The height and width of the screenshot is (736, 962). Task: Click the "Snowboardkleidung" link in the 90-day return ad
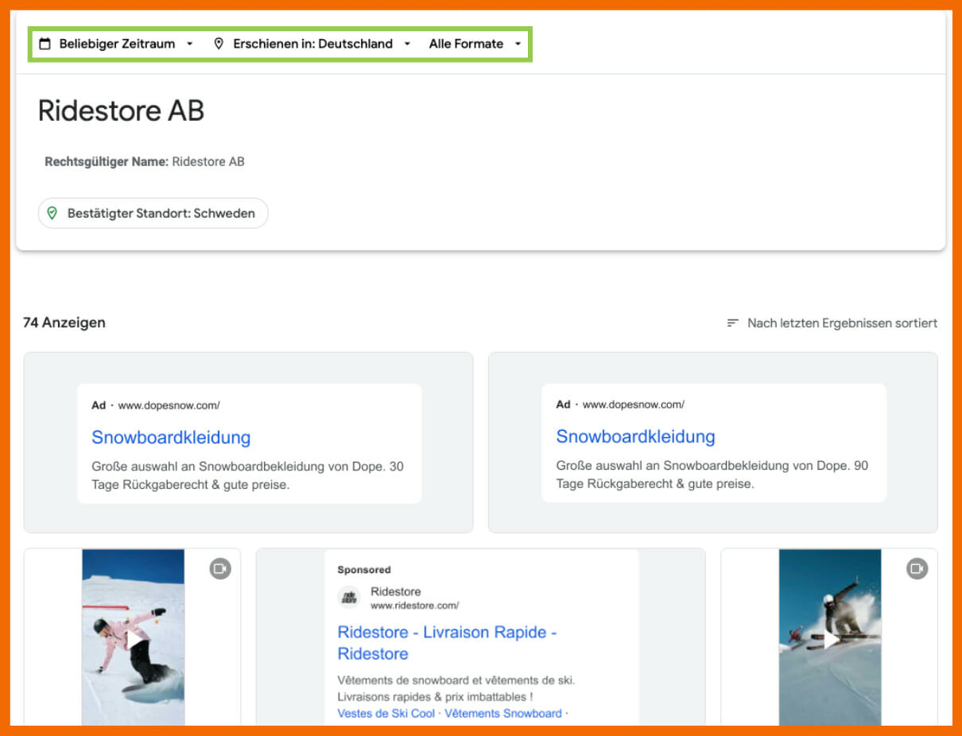(636, 437)
